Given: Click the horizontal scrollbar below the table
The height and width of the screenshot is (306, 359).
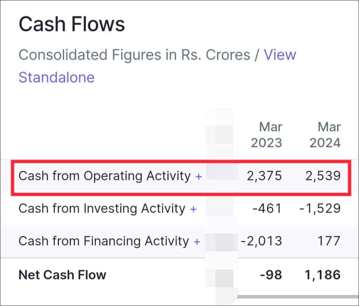Looking at the screenshot, I should coord(294,297).
